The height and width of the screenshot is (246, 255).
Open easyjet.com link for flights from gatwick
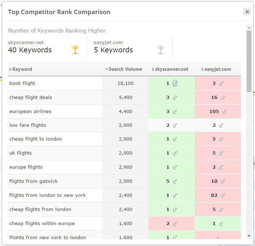[223, 181]
